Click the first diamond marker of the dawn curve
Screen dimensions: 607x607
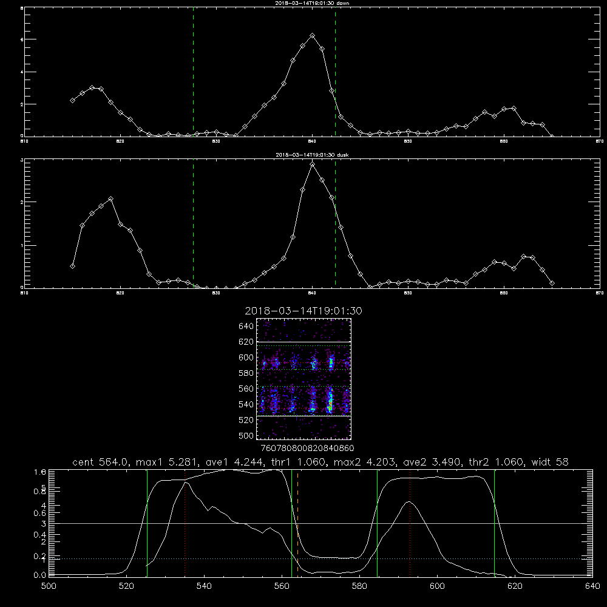pos(72,100)
